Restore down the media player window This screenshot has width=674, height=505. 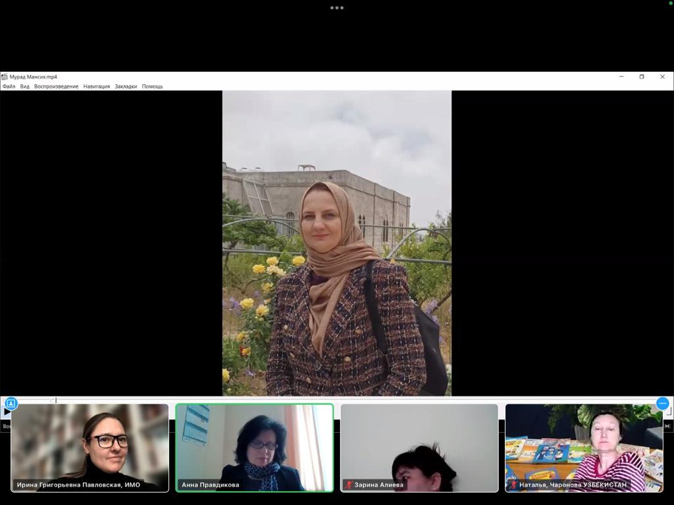(x=641, y=77)
